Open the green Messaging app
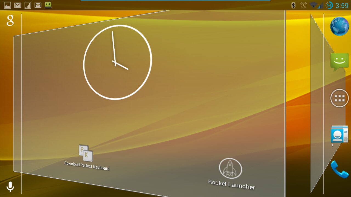This screenshot has width=351, height=197. 339,62
